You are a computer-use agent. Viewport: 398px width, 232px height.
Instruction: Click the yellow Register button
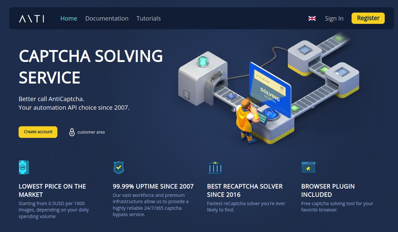point(368,18)
